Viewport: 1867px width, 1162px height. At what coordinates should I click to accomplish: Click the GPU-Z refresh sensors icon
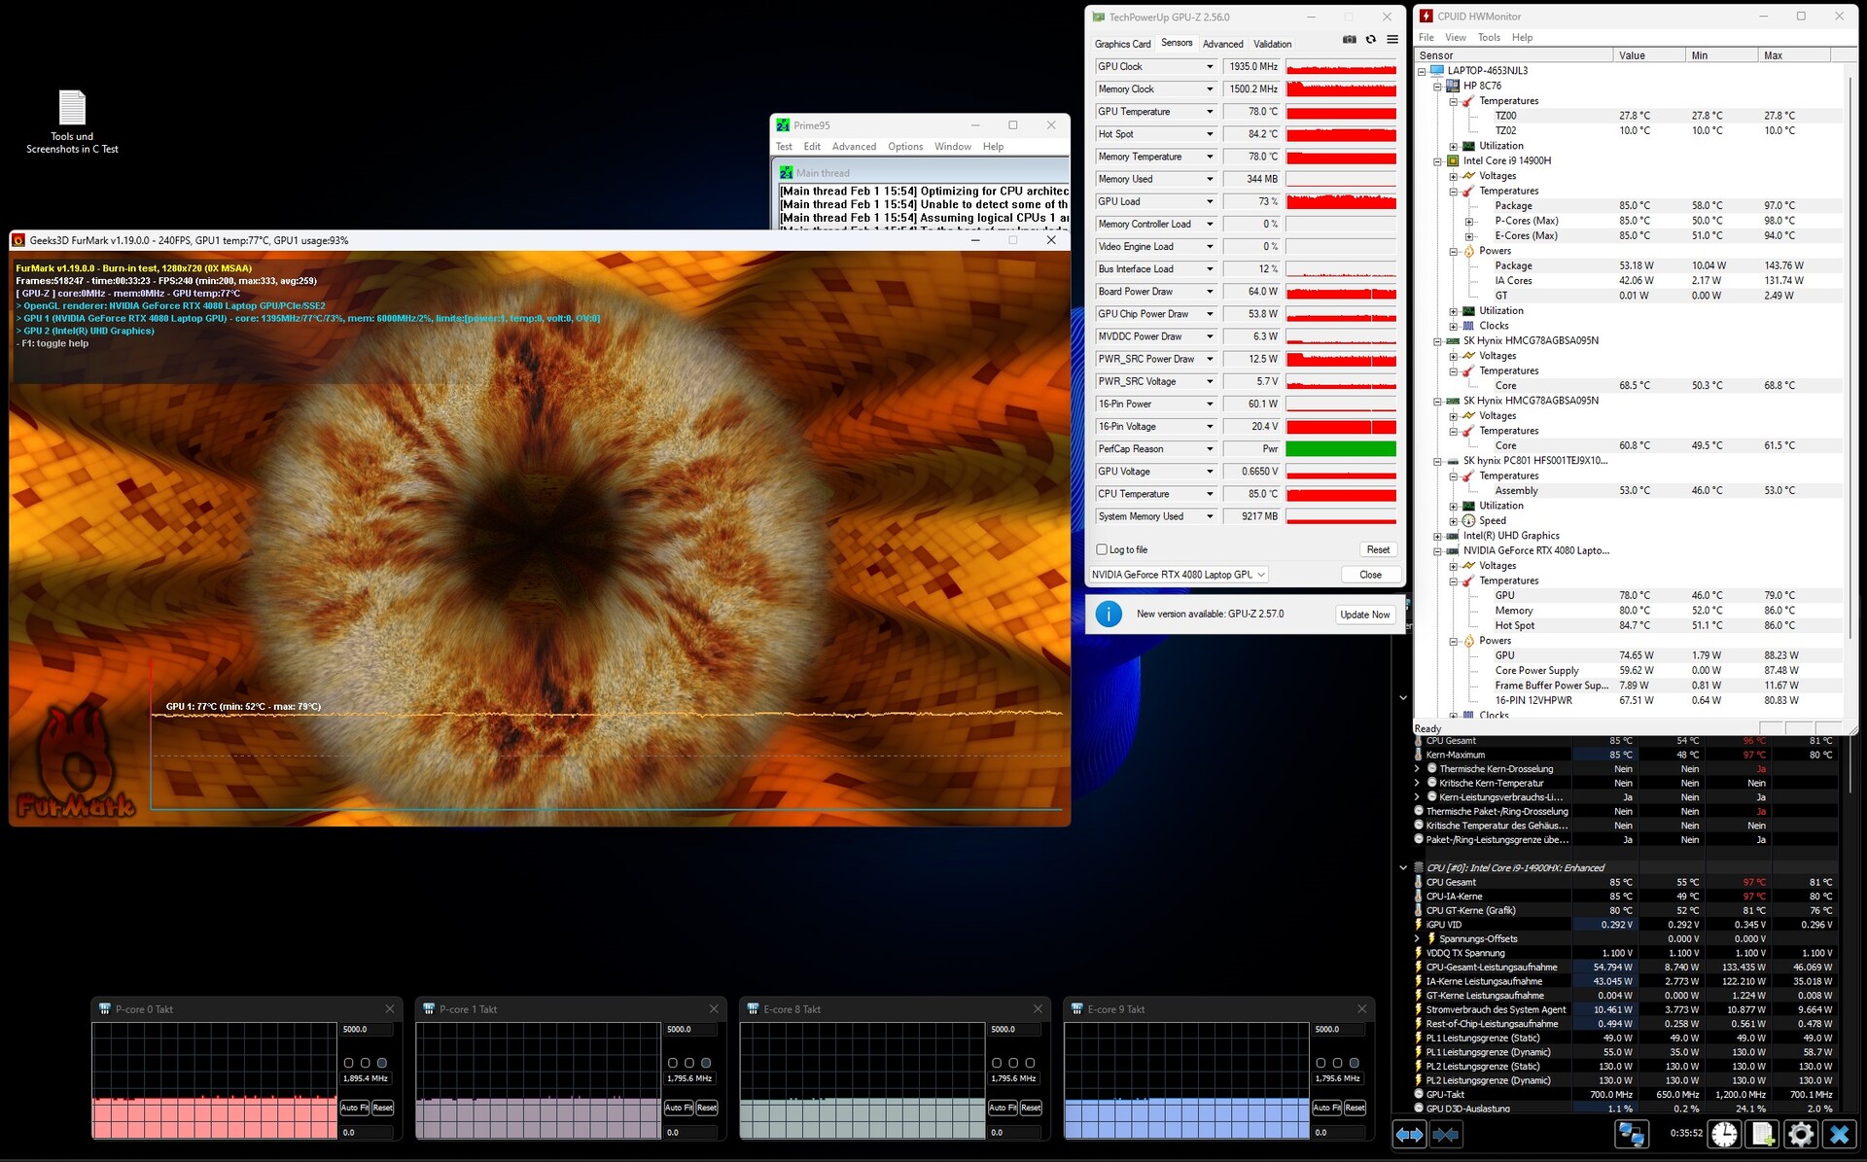[1371, 40]
